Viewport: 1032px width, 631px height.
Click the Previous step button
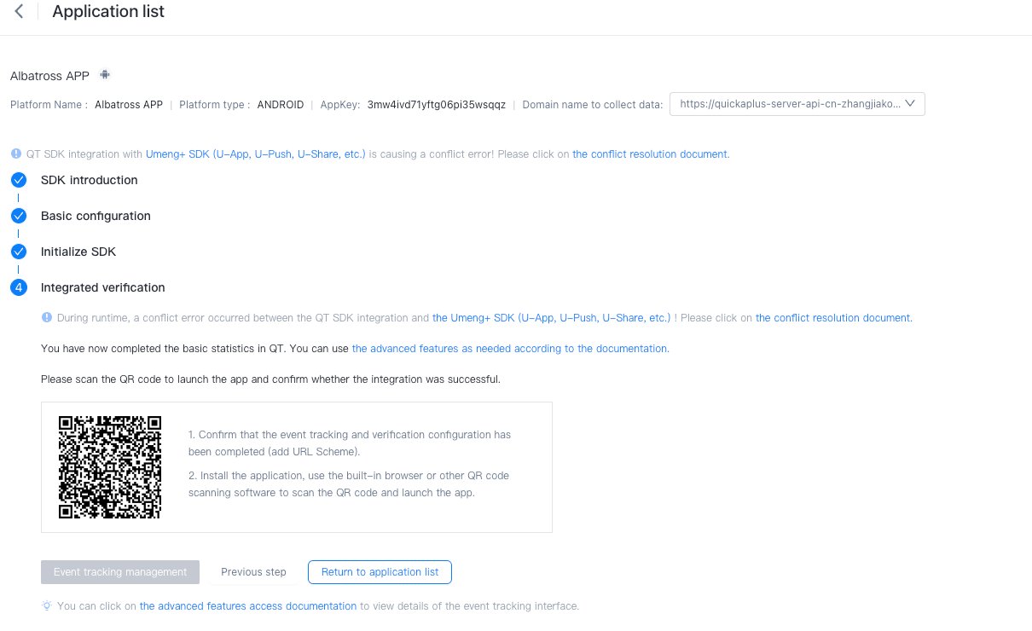(253, 572)
